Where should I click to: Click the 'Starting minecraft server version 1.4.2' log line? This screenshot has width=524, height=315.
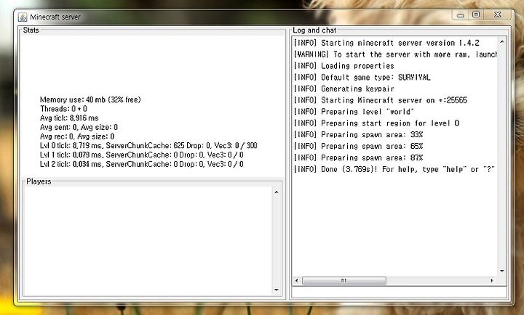386,43
